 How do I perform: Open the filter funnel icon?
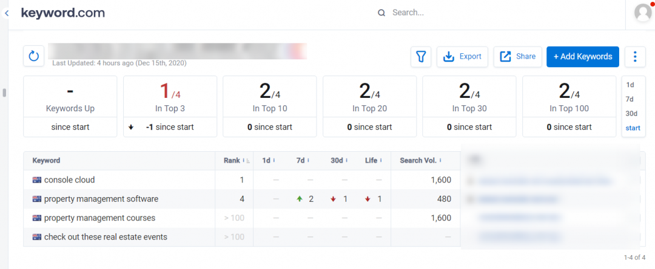[420, 56]
